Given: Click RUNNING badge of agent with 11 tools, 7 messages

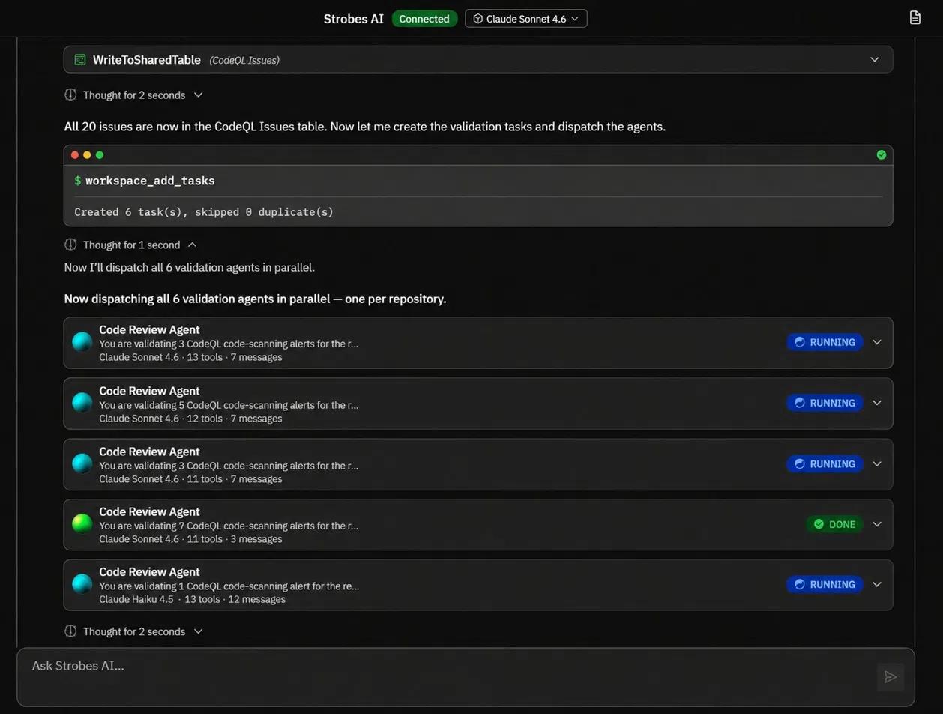Looking at the screenshot, I should (825, 464).
